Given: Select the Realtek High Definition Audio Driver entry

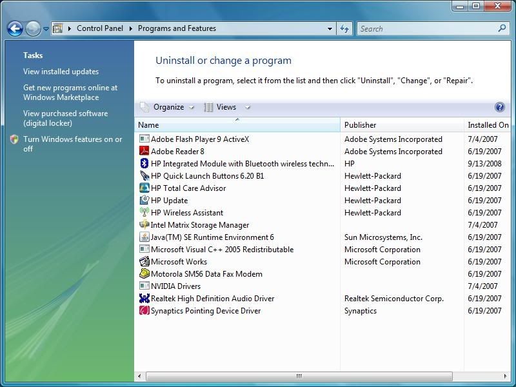Looking at the screenshot, I should pos(322,298).
